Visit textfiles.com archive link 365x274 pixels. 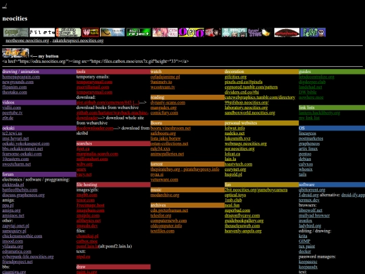[x=162, y=231]
